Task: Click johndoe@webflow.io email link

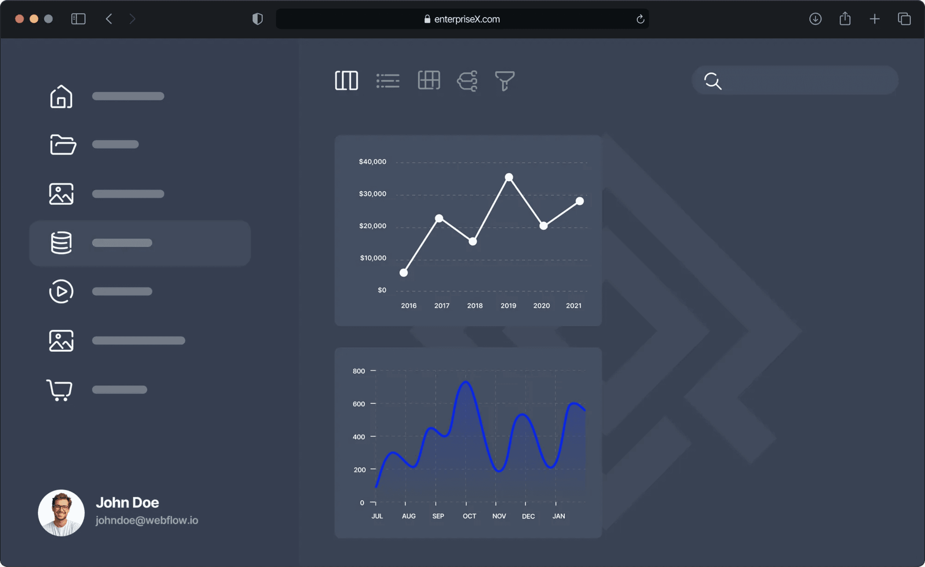Action: click(x=147, y=521)
